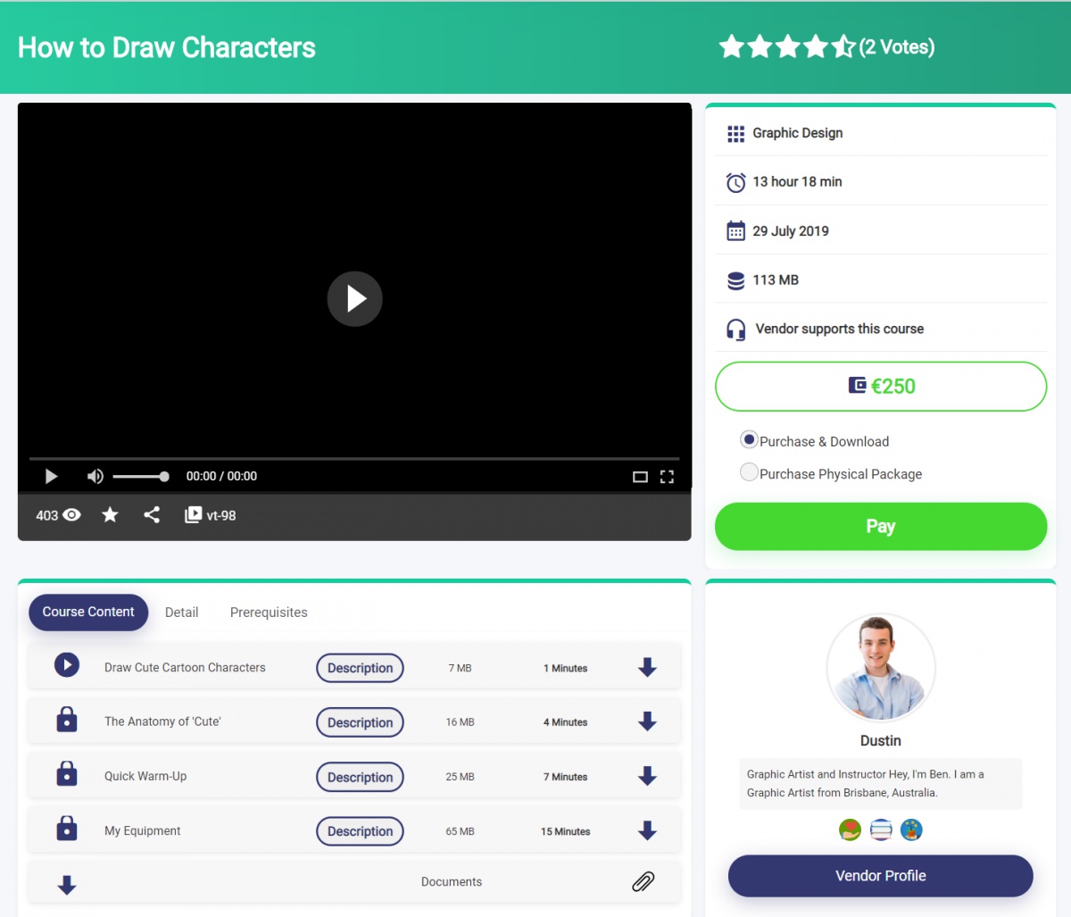This screenshot has width=1071, height=917.
Task: Mute the video with the speaker icon
Action: [95, 476]
